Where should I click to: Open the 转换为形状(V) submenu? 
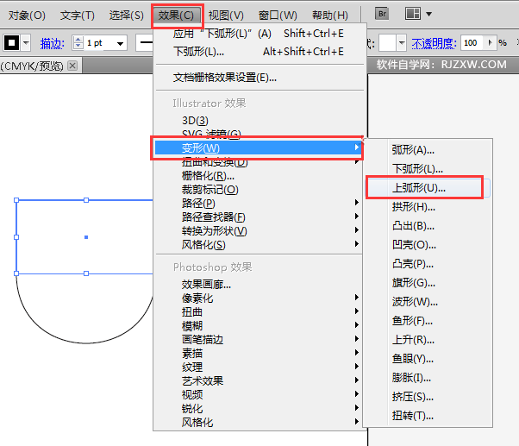259,231
